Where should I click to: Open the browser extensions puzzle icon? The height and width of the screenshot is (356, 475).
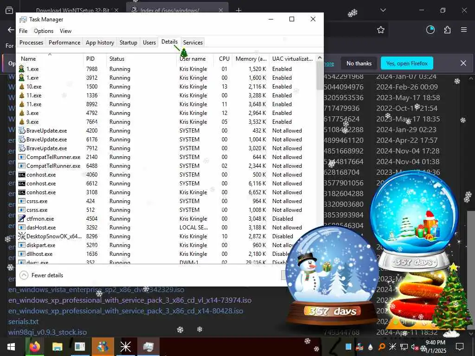point(447,30)
